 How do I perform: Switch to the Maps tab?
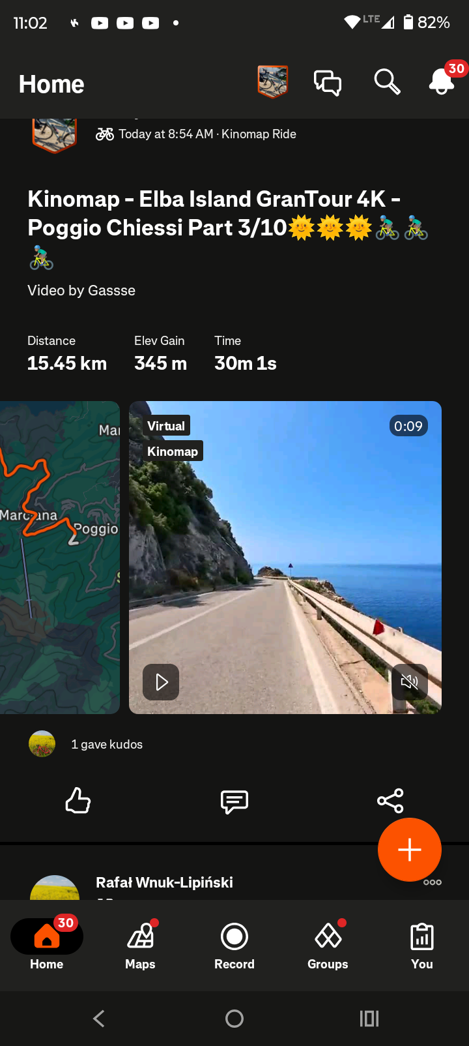pyautogui.click(x=140, y=944)
